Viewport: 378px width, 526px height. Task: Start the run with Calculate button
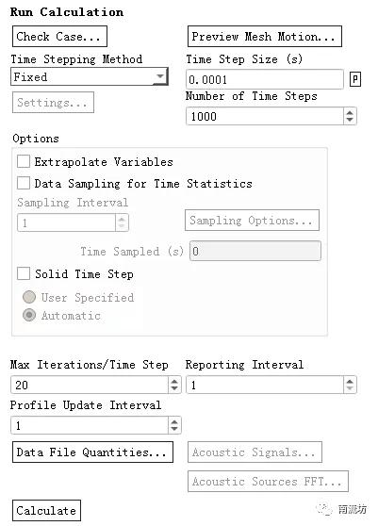click(x=46, y=510)
